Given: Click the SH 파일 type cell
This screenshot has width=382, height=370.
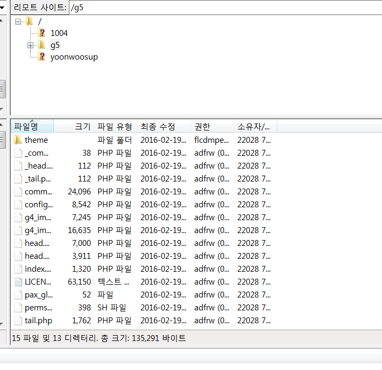Looking at the screenshot, I should coord(112,308).
